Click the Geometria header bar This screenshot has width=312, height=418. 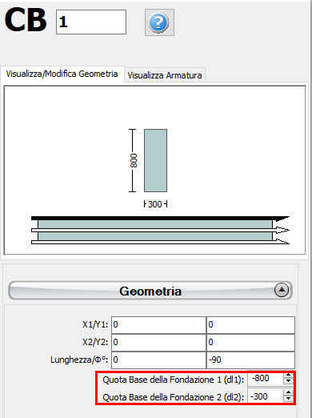150,291
